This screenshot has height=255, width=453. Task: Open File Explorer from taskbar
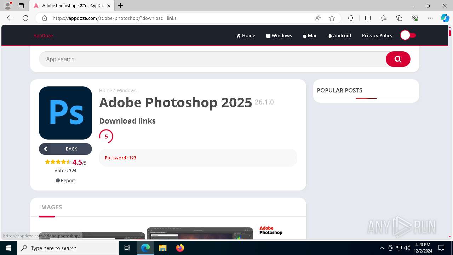pyautogui.click(x=162, y=248)
